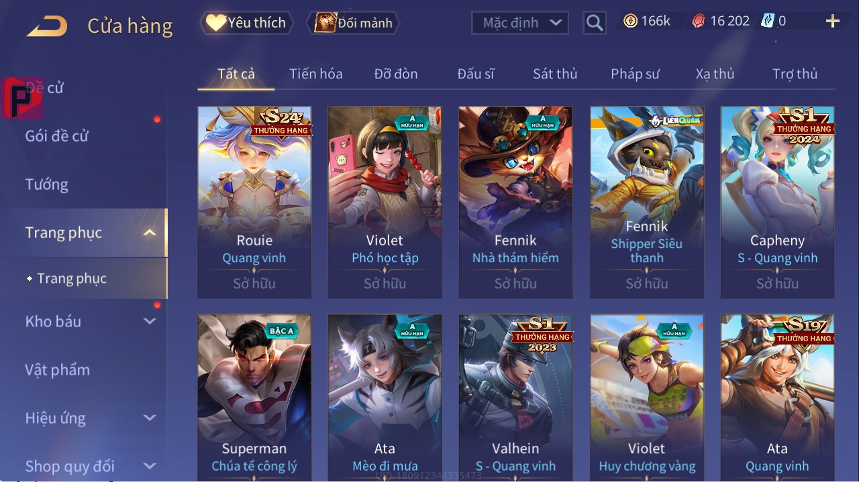Screen dimensions: 859x482
Task: Select the Superman Chúa tể công lý skin
Action: [254, 397]
